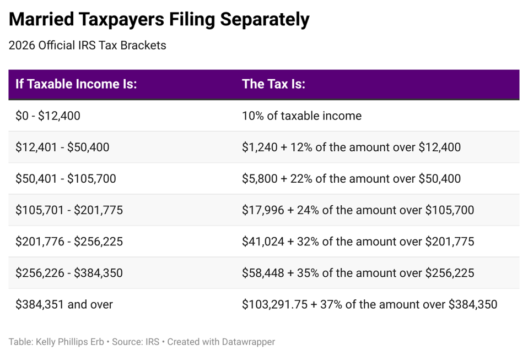Click the '$5,800 + 22%' tax cell
The image size is (528, 356).
coord(351,178)
